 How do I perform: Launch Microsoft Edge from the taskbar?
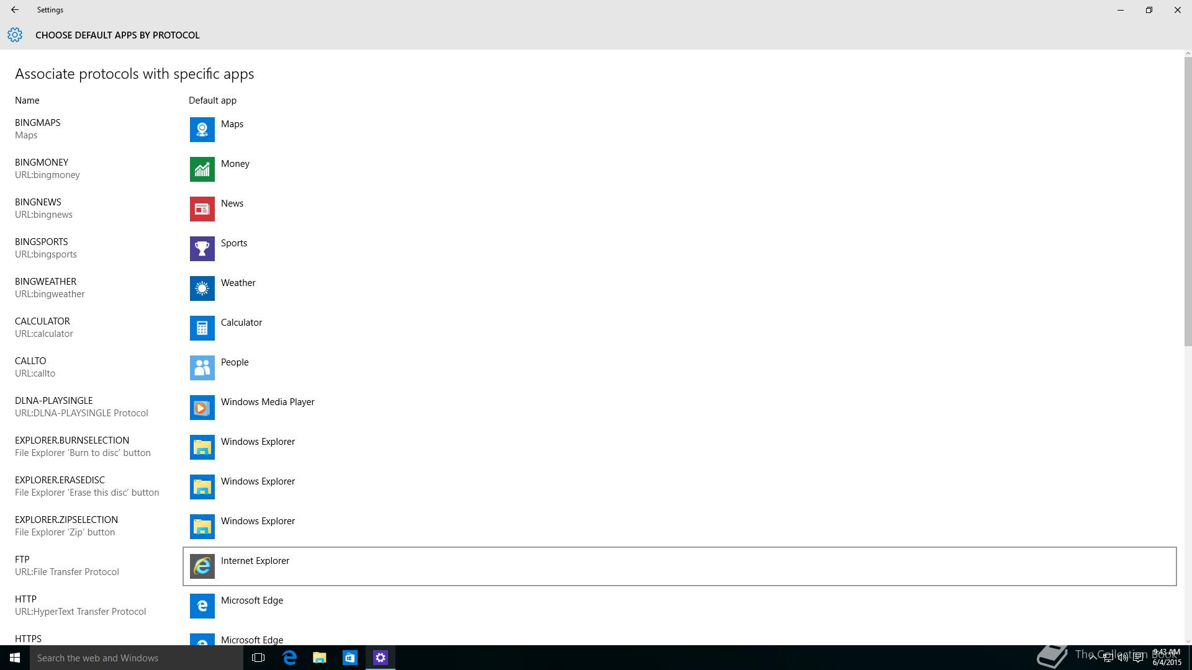pos(289,658)
